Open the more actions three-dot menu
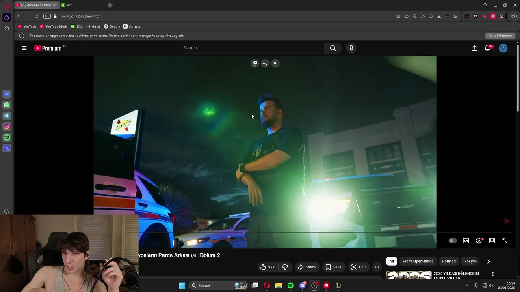Image resolution: width=520 pixels, height=292 pixels. pyautogui.click(x=377, y=267)
